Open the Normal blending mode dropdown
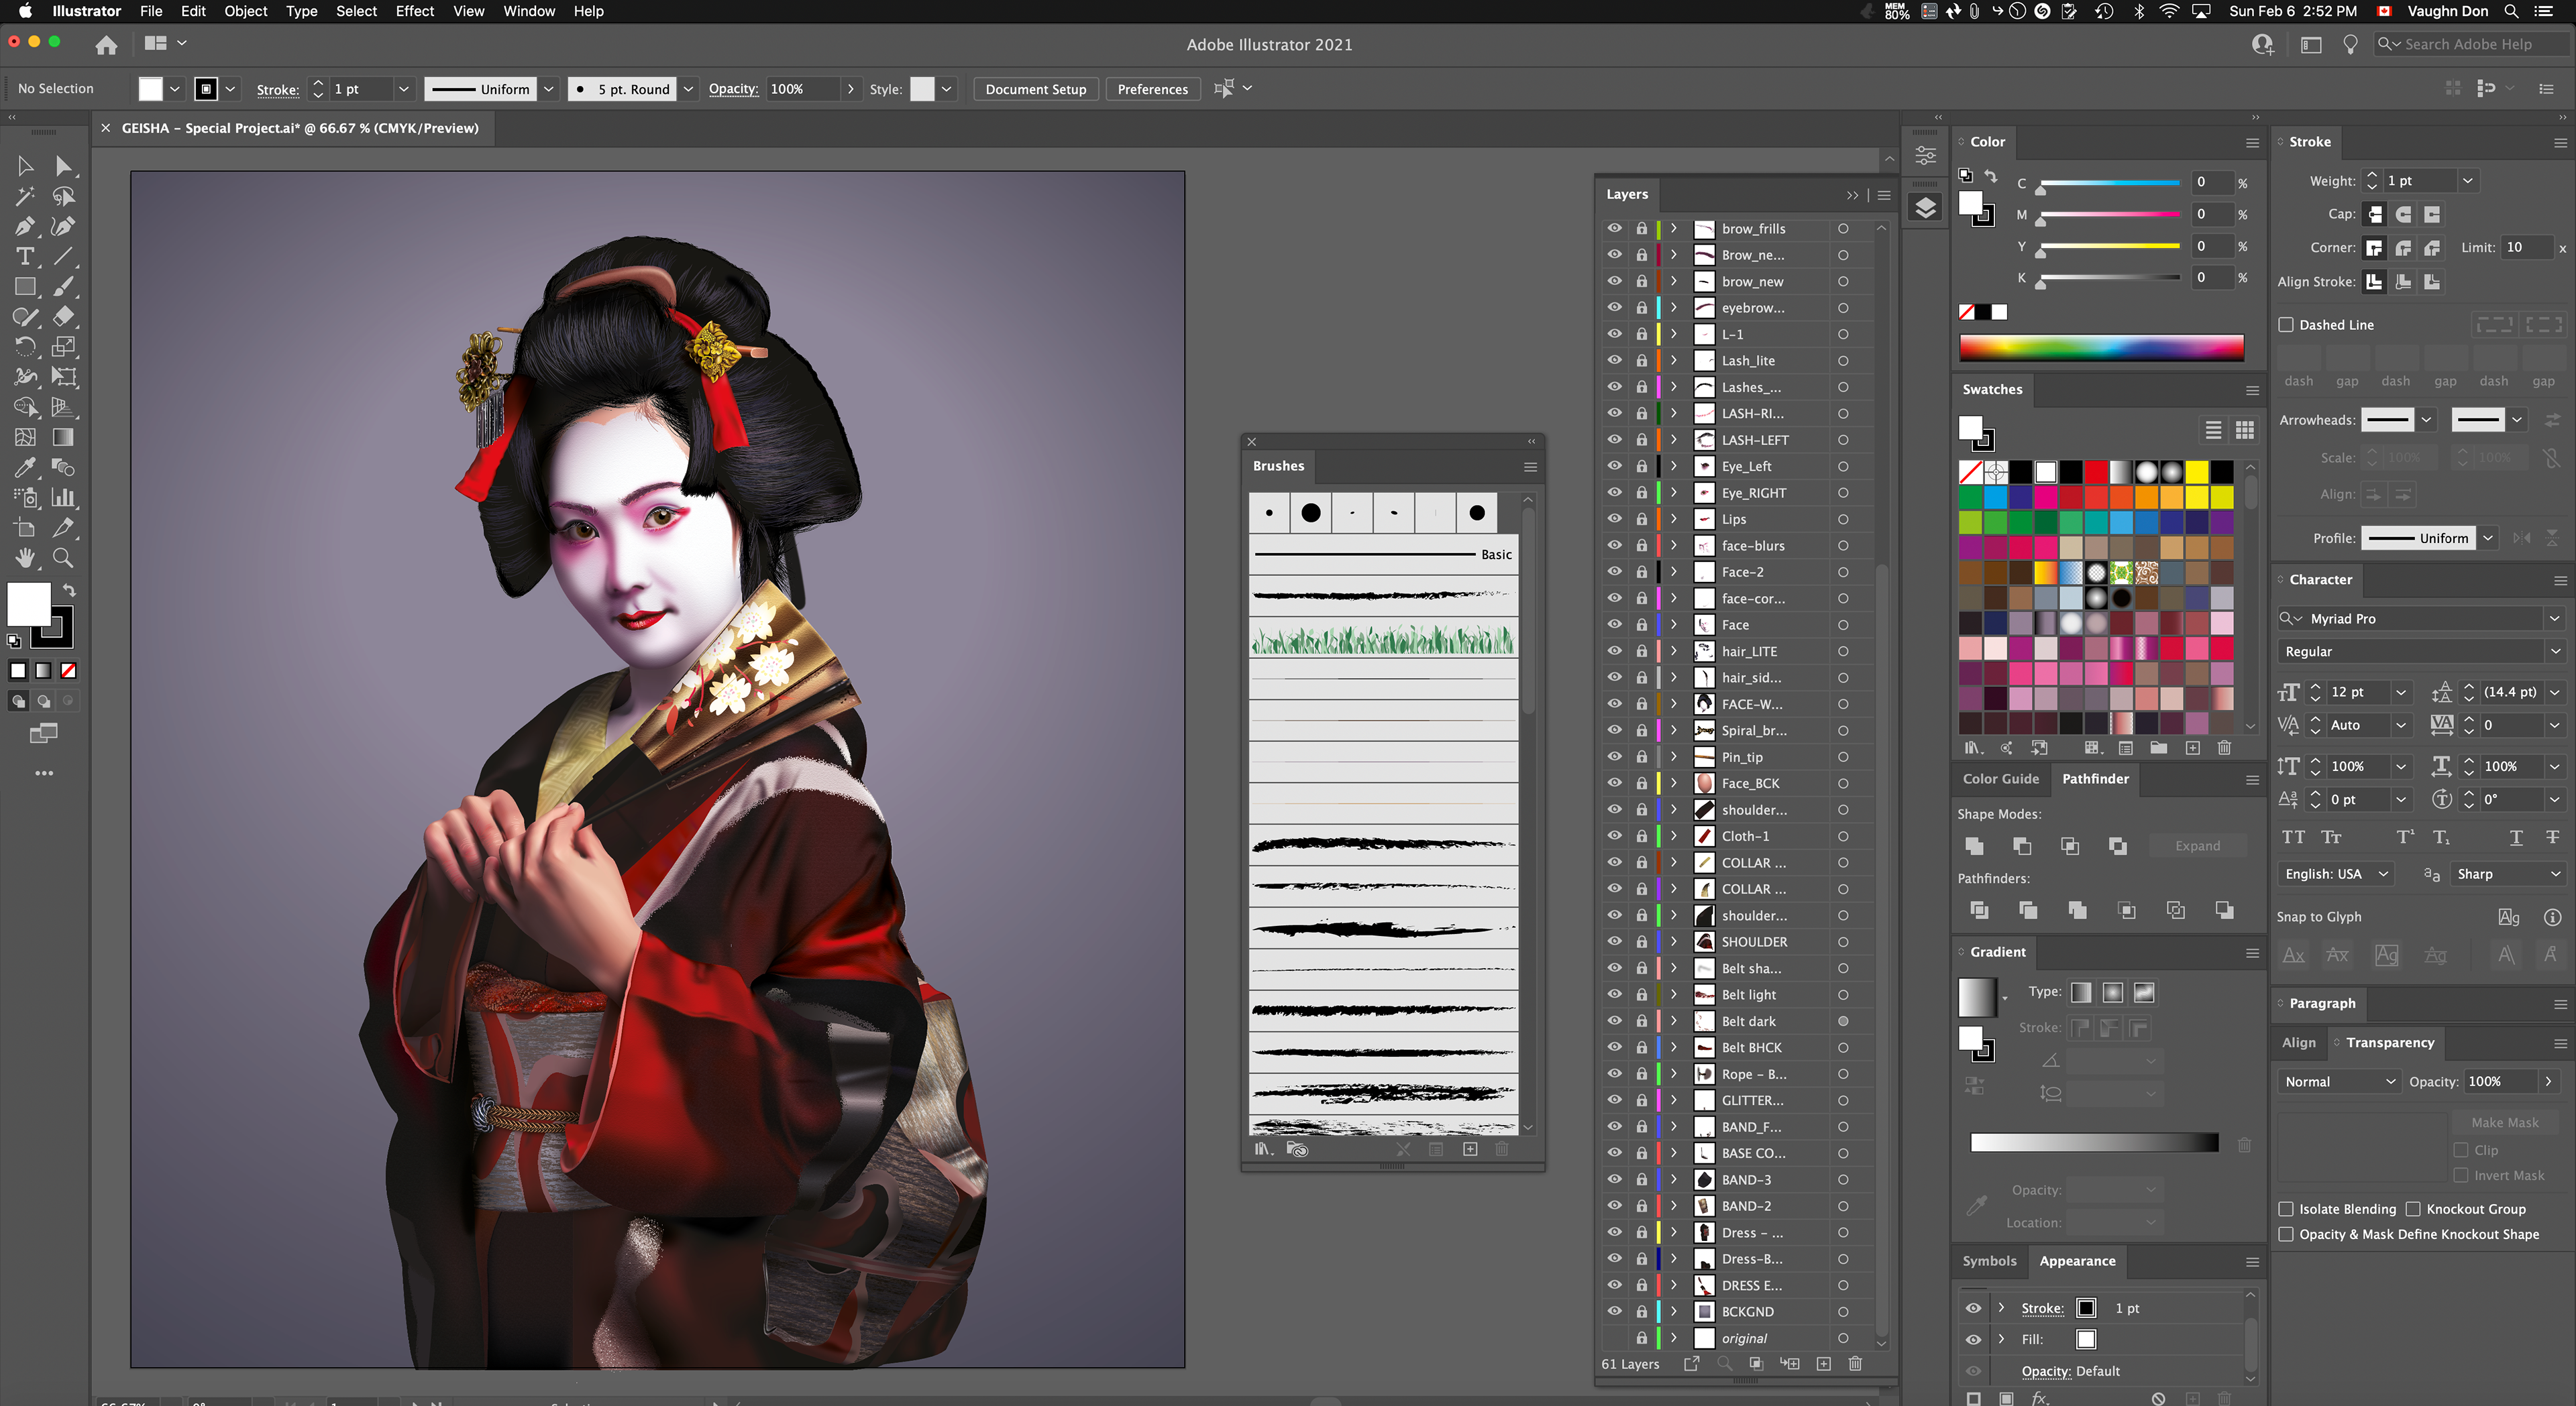The image size is (2576, 1406). 2338,1081
